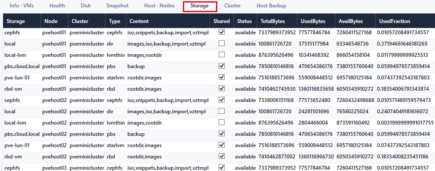Uncheck Shared for rbd-vm on pvehost01
Image resolution: width=435 pixels, height=171 pixels.
click(x=221, y=89)
